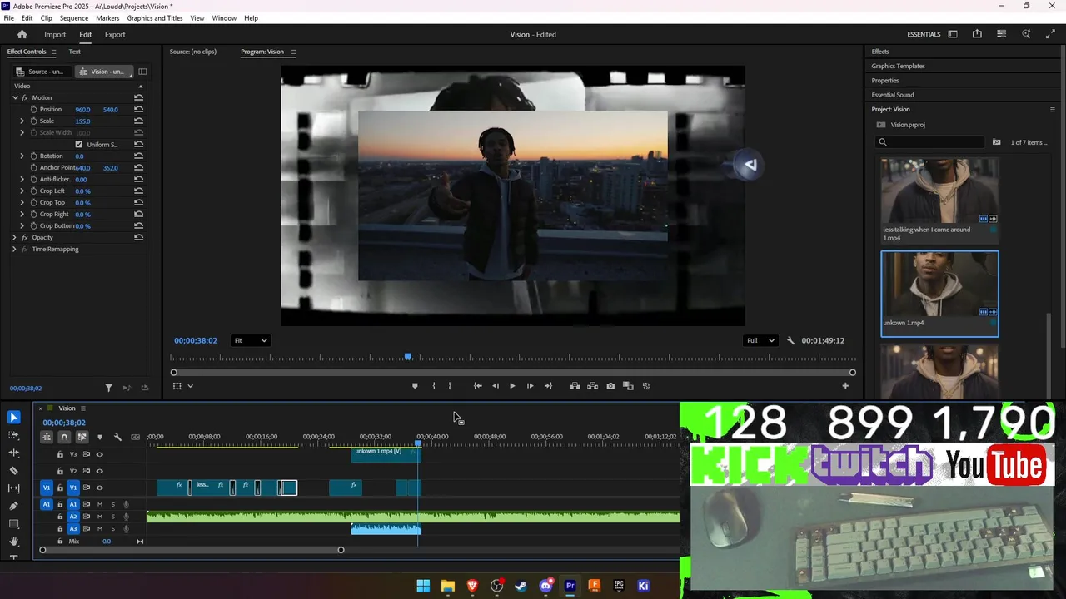Open Premiere Pro from the taskbar
This screenshot has width=1066, height=599.
(x=570, y=586)
